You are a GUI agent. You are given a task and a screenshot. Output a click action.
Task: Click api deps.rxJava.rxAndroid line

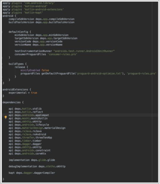(27, 134)
